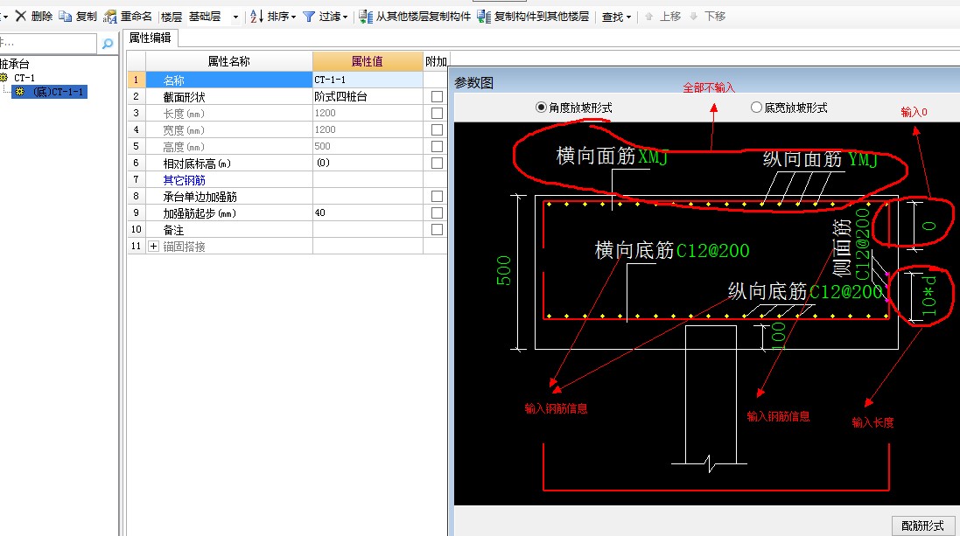Screen dimensions: 960x536
Task: Select the bottom-width slope form radio button
Action: click(756, 107)
